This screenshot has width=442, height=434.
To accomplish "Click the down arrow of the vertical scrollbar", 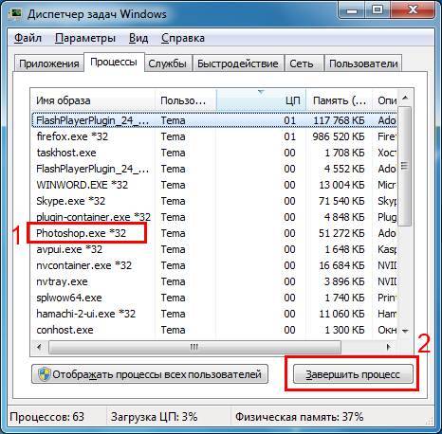I will [x=405, y=331].
